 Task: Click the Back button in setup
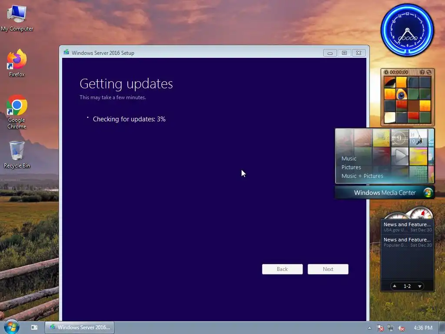pyautogui.click(x=282, y=269)
